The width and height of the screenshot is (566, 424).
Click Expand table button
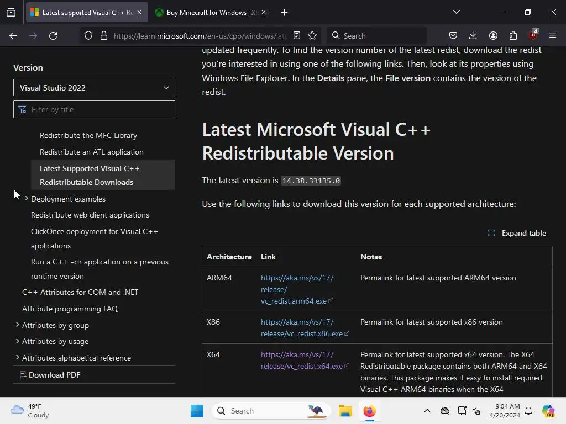(517, 234)
